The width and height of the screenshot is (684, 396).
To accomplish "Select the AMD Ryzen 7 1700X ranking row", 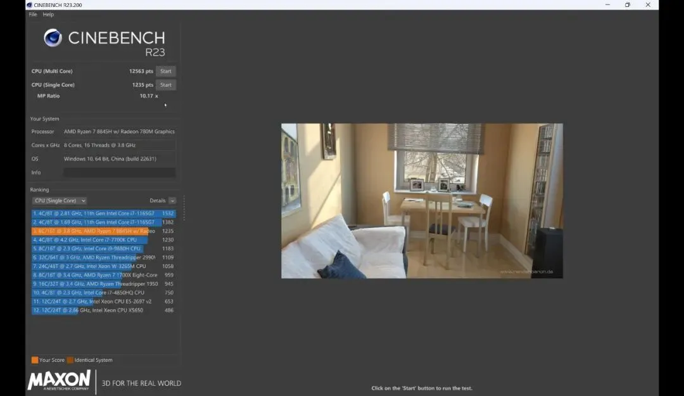I will point(103,275).
